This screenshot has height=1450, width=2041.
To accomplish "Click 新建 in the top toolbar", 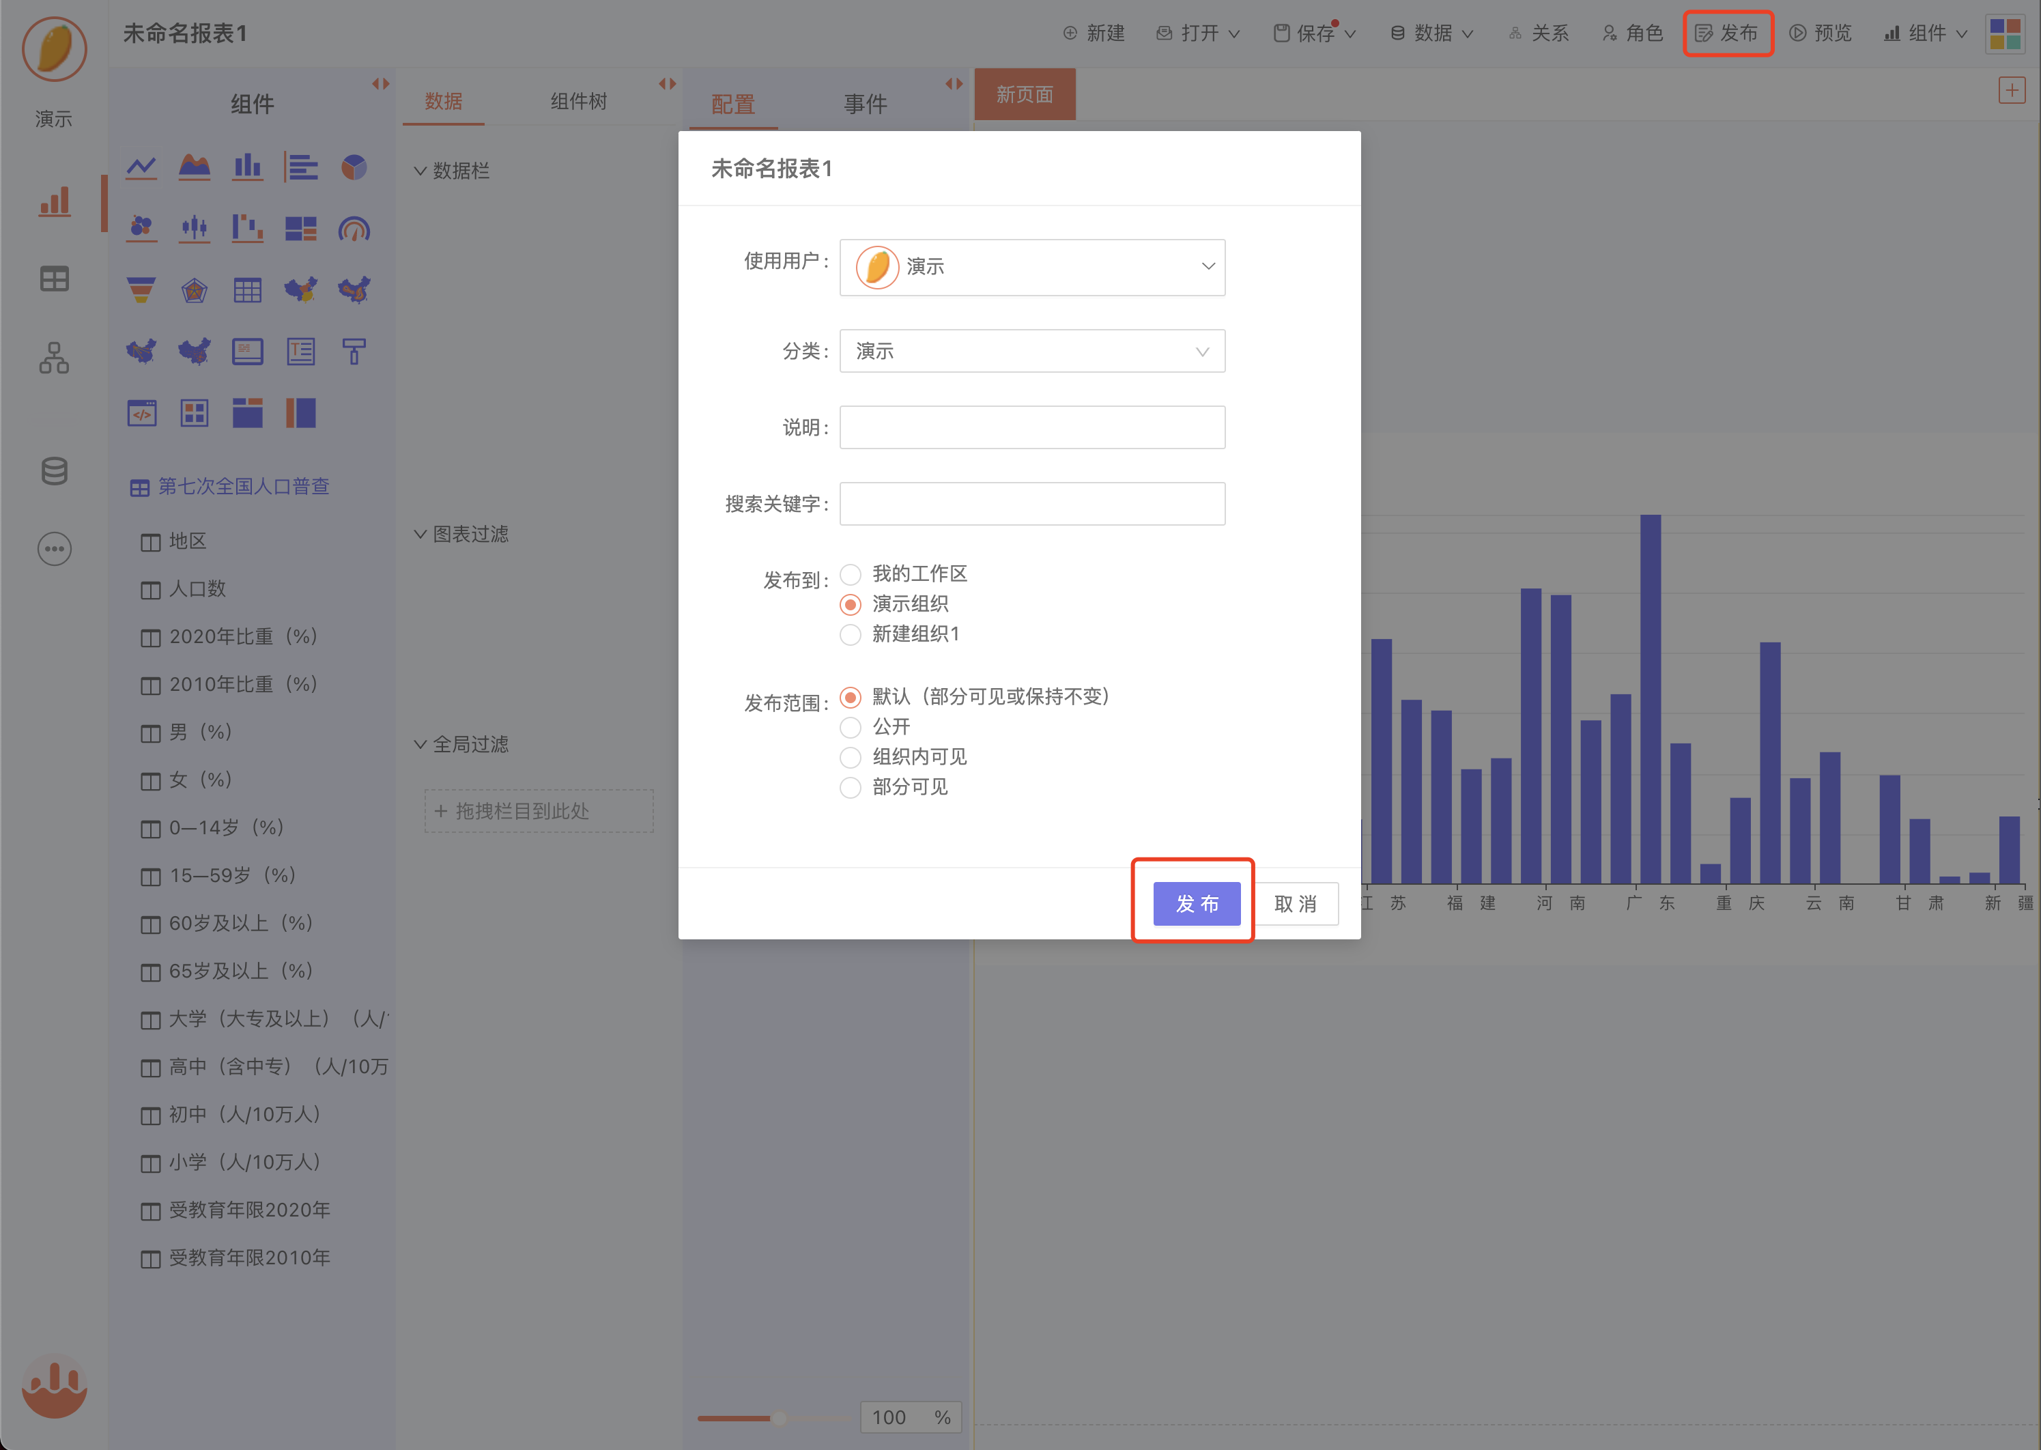I will 1093,33.
